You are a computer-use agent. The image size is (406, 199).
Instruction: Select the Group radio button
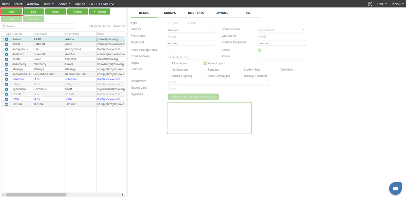click(185, 23)
